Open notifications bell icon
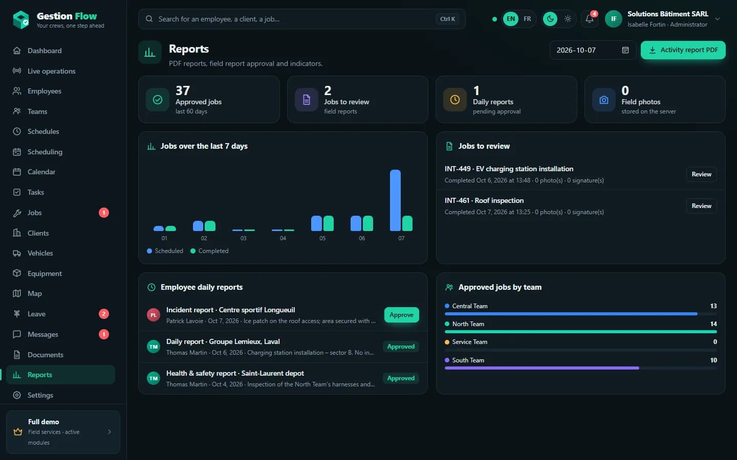This screenshot has width=737, height=460. point(590,19)
